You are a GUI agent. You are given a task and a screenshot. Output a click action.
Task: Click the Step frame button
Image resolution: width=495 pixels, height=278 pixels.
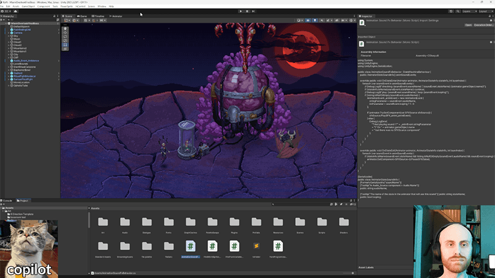[253, 11]
